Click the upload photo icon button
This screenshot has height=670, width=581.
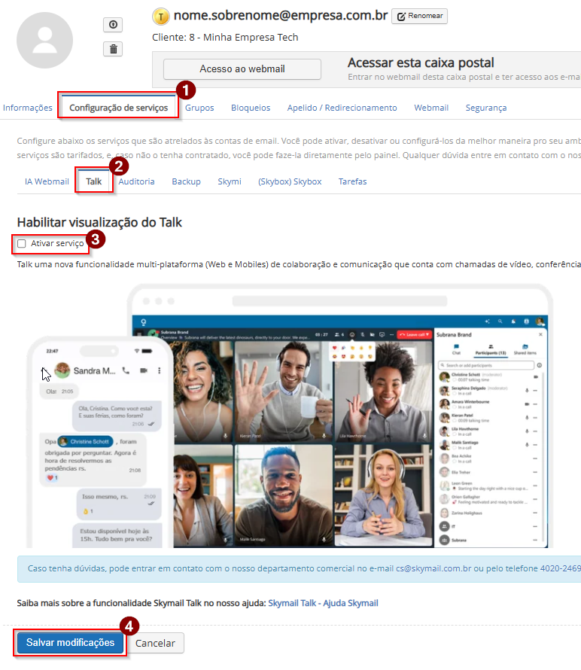point(113,25)
